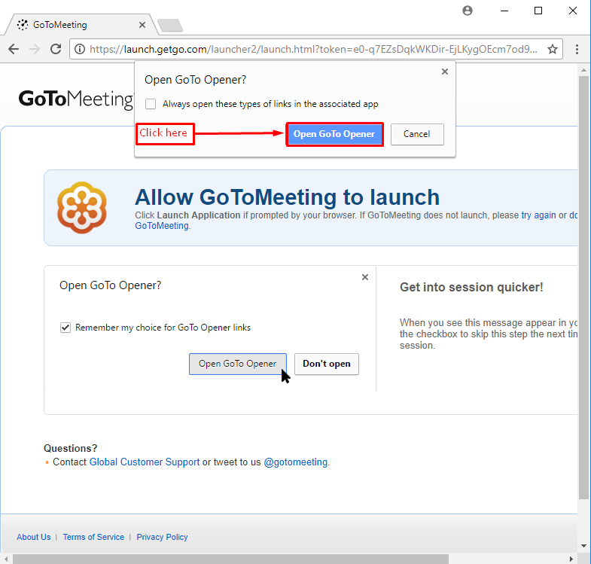Viewport: 591px width, 564px height.
Task: Open the Chrome profile avatar icon
Action: point(468,11)
